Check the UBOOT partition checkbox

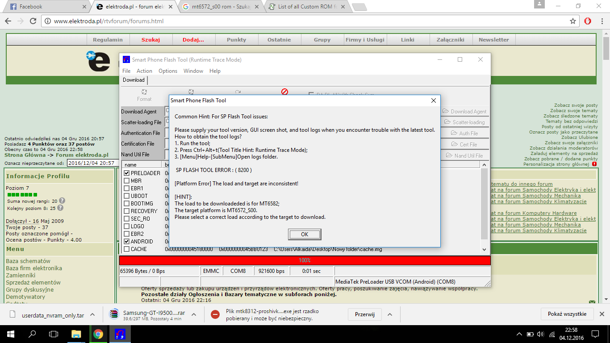point(127,196)
